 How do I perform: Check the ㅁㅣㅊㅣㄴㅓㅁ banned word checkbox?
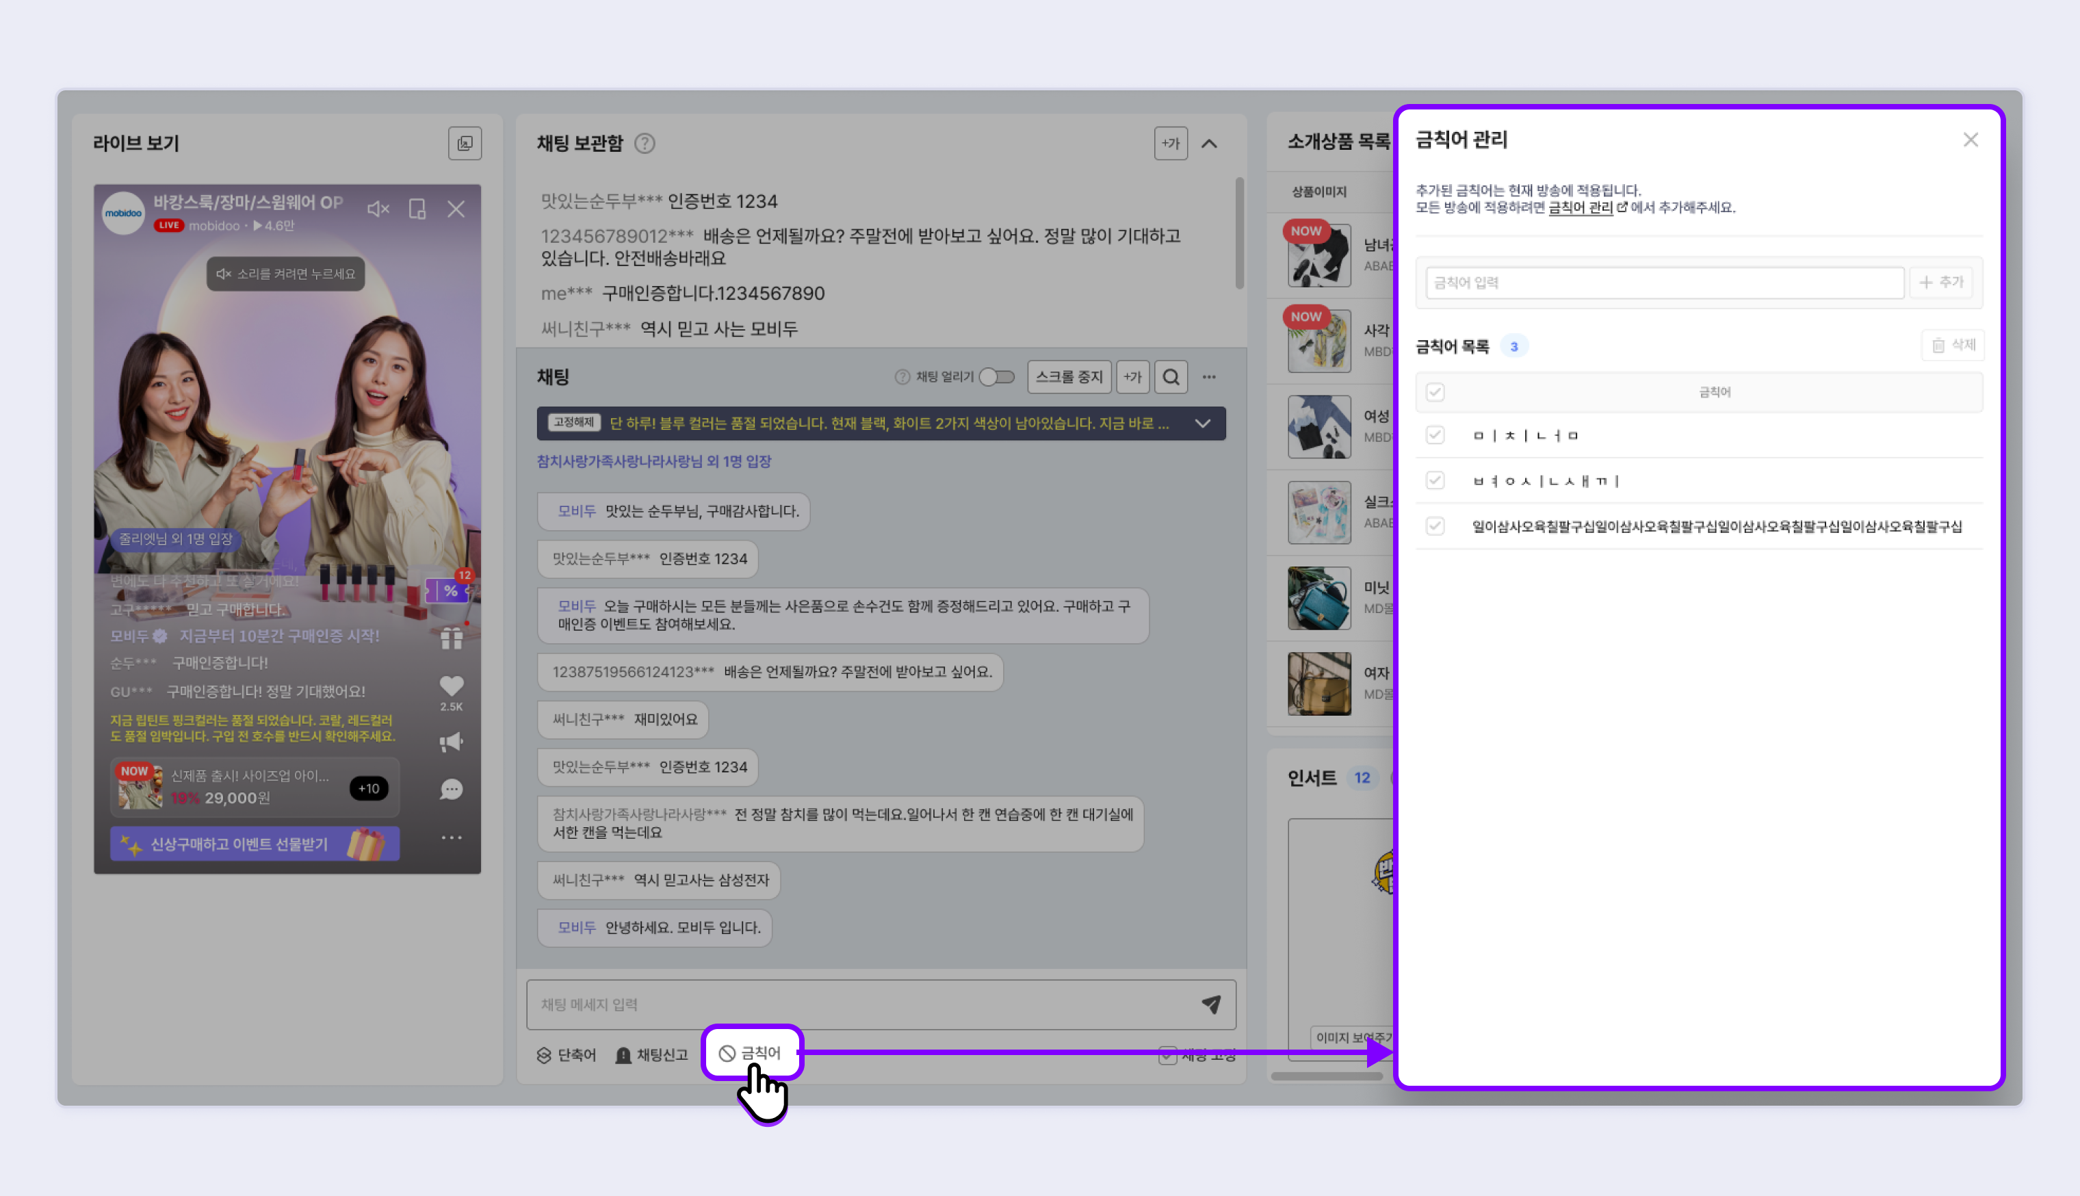click(x=1435, y=434)
